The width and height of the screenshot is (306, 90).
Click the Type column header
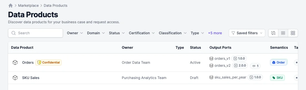180,47
